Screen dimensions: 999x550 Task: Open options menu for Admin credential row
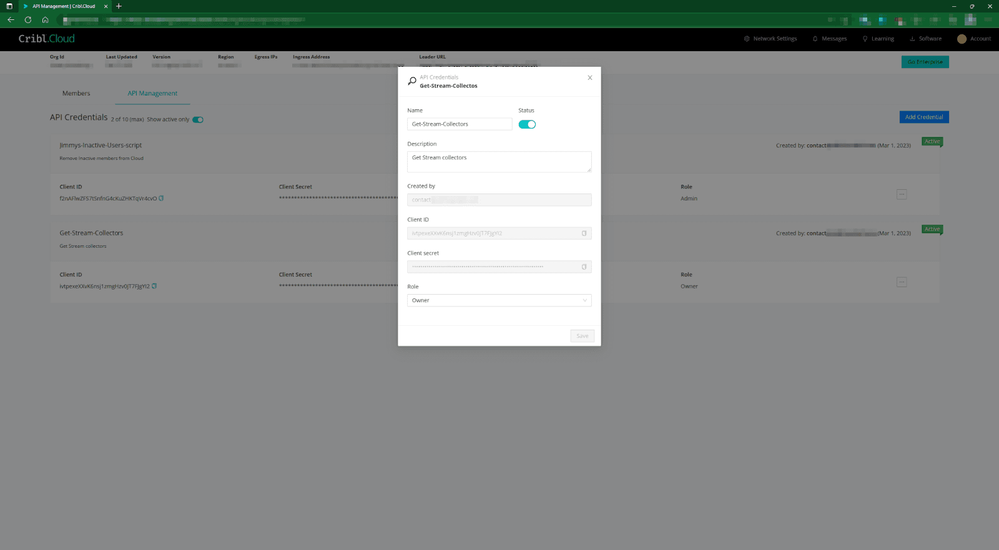pos(902,194)
